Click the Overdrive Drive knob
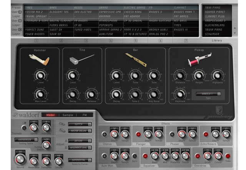The width and height of the screenshot is (246, 170). tap(208, 156)
